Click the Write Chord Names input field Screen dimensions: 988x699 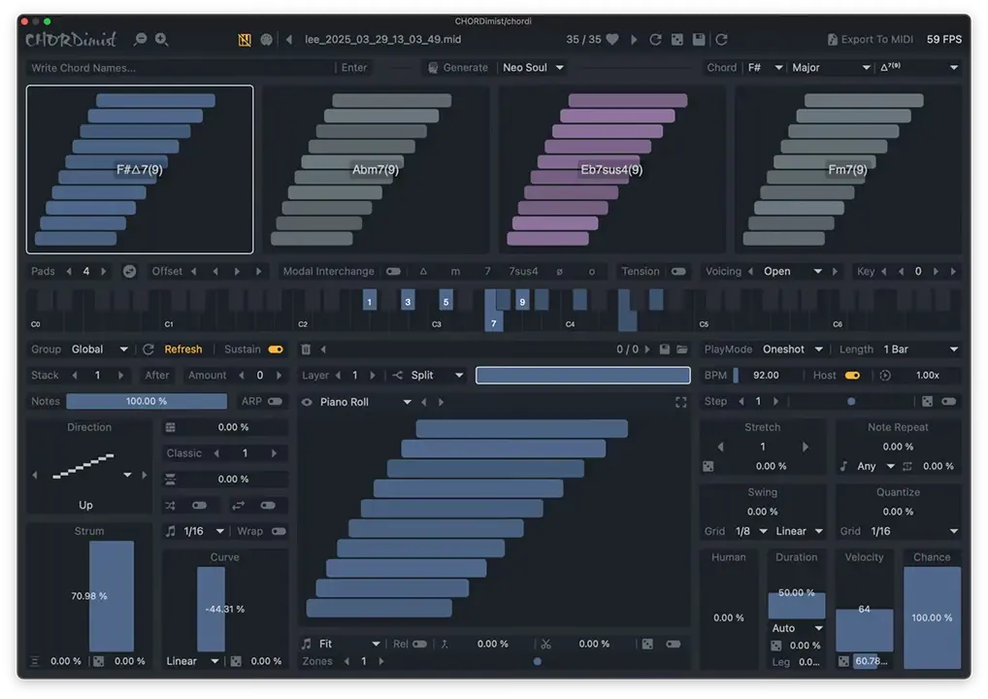181,67
